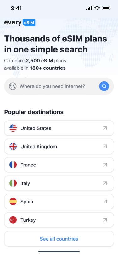
Task: Tap the arrow icon in Turkey row
Action: (105, 220)
